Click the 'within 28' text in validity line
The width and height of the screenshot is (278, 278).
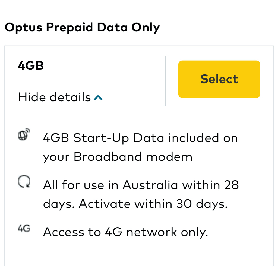coord(210,185)
